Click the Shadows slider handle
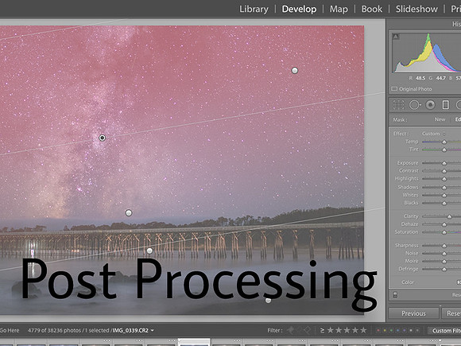461x346 pixels. tap(444, 188)
